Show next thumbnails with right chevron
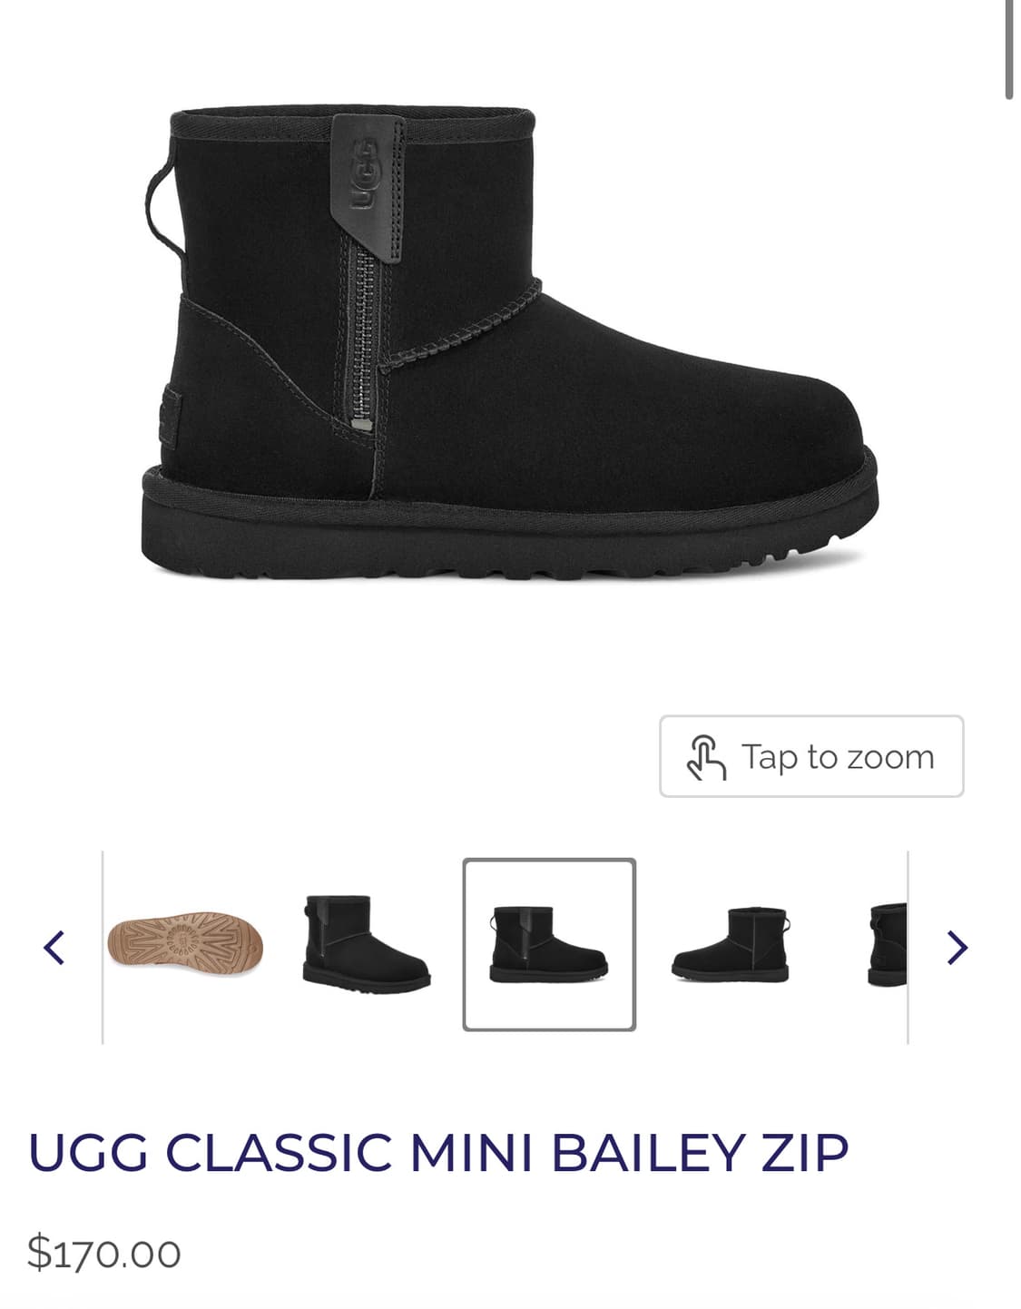The width and height of the screenshot is (1021, 1309). (957, 947)
